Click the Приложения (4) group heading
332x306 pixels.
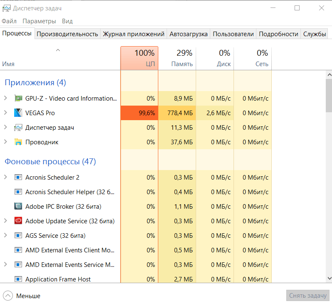tap(35, 82)
